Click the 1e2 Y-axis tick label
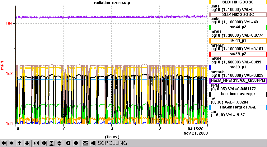This screenshot has height=147, width=267. [9, 74]
